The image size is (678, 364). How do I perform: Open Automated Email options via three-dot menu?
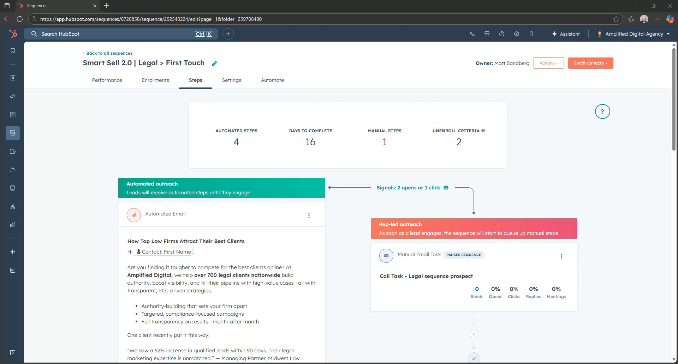click(x=309, y=215)
